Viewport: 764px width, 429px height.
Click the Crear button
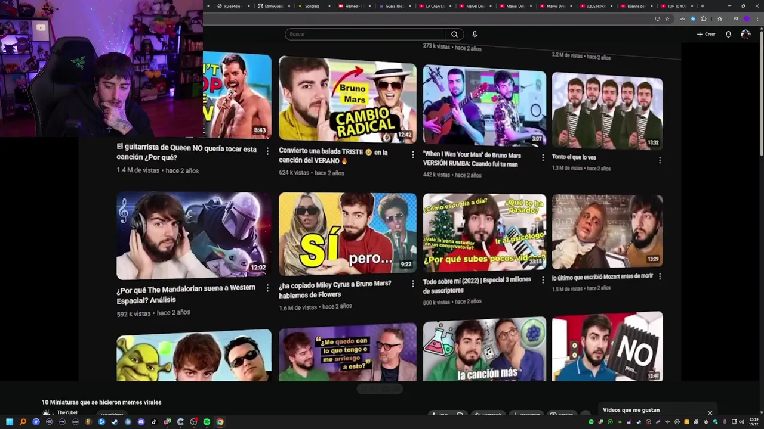point(706,34)
